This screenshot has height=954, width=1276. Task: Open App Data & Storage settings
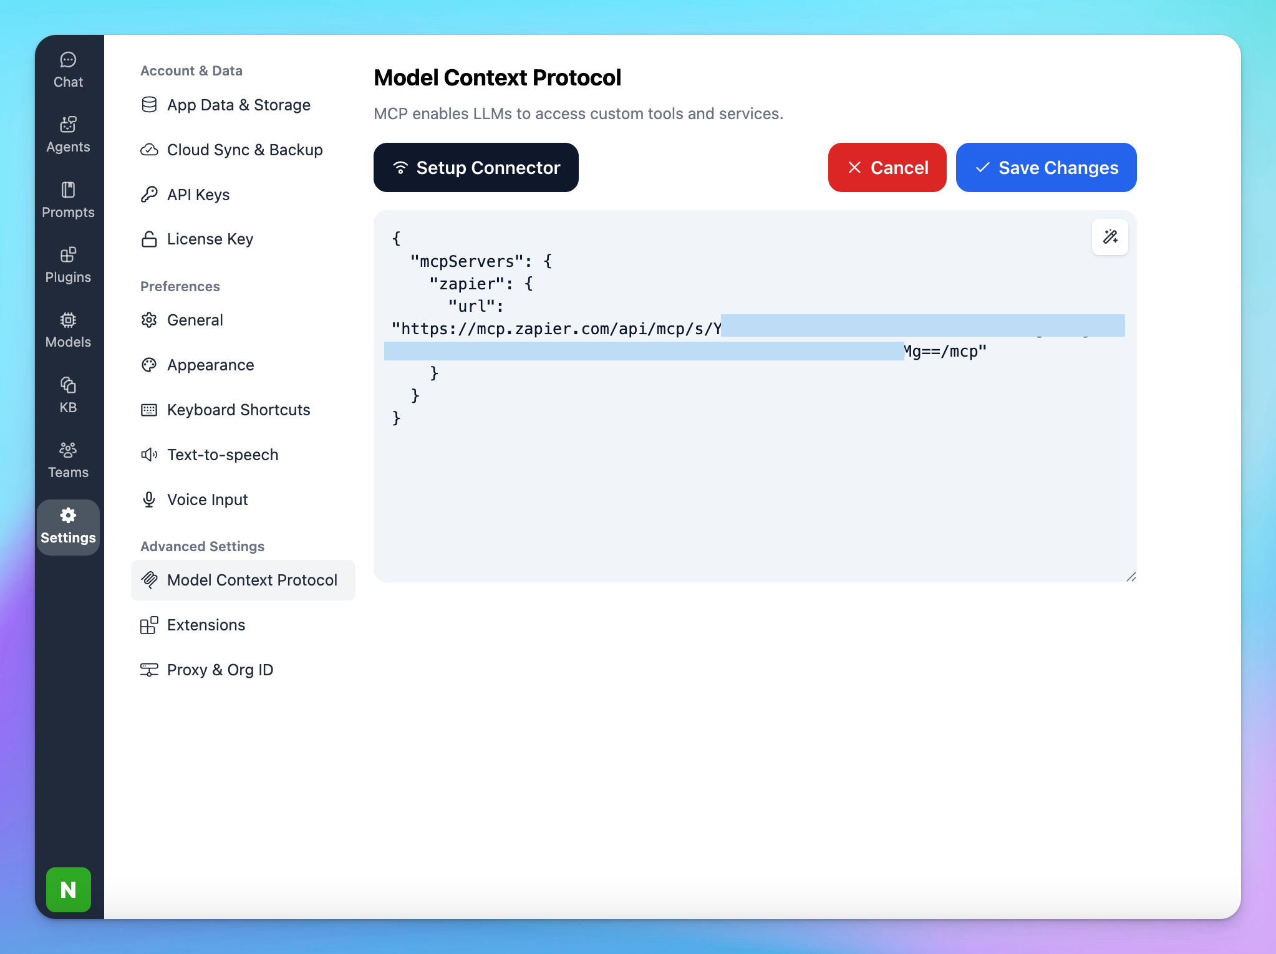pyautogui.click(x=238, y=105)
